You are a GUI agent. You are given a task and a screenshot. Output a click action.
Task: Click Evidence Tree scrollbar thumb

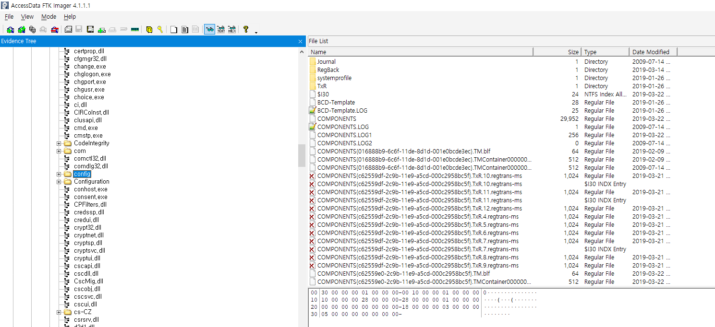coord(302,155)
